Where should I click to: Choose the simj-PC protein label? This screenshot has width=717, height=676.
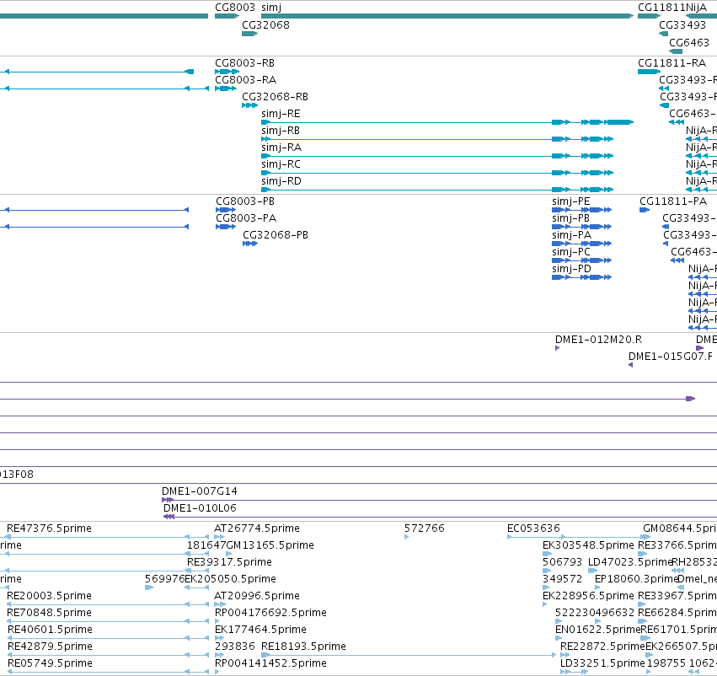tap(571, 253)
